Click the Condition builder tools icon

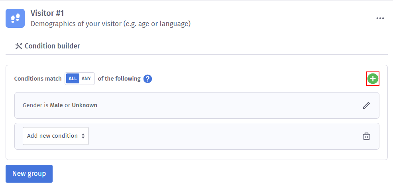18,46
